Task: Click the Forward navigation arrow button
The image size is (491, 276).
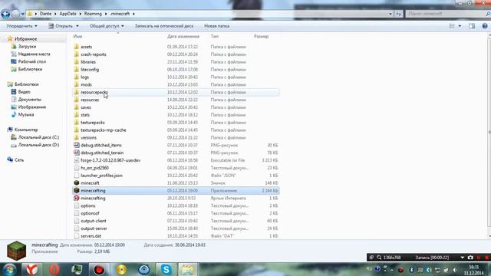Action: pos(15,14)
